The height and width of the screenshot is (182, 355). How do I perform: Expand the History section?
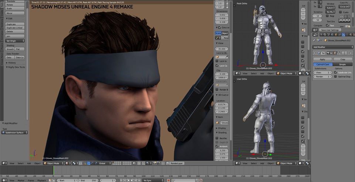click(x=11, y=63)
